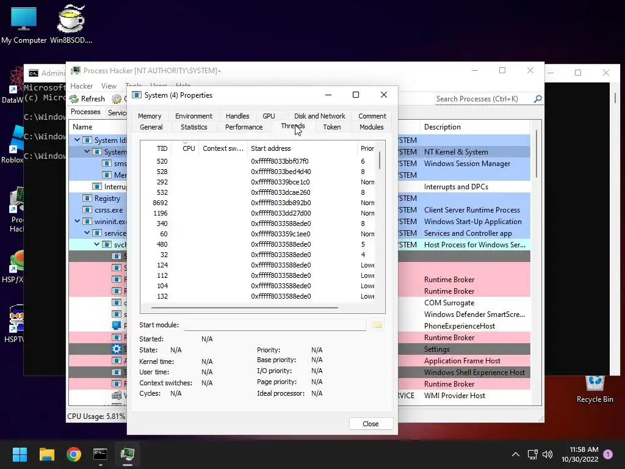
Task: Open the network tray icon
Action: (532, 454)
